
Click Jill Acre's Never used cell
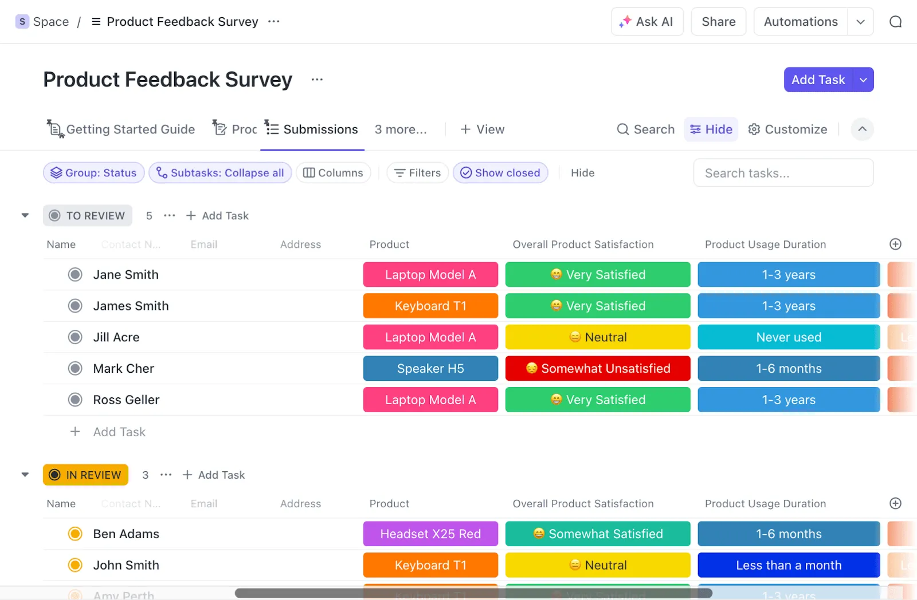click(789, 337)
